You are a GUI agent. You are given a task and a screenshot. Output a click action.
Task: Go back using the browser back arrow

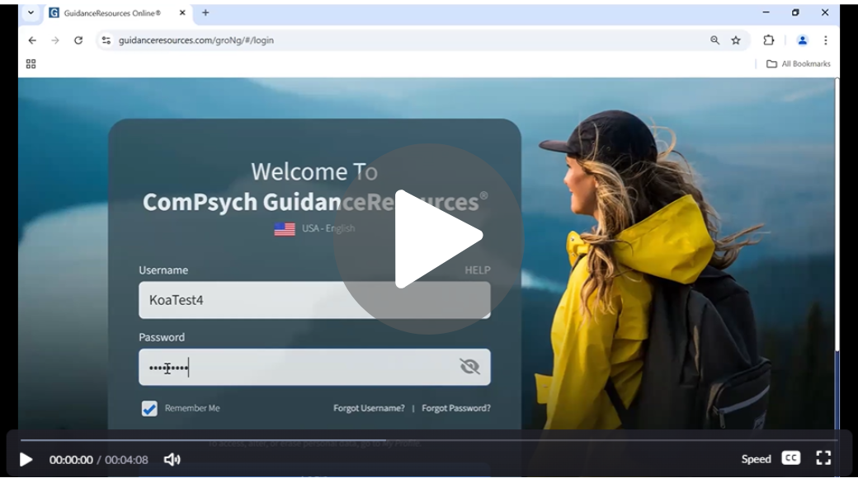coord(32,40)
